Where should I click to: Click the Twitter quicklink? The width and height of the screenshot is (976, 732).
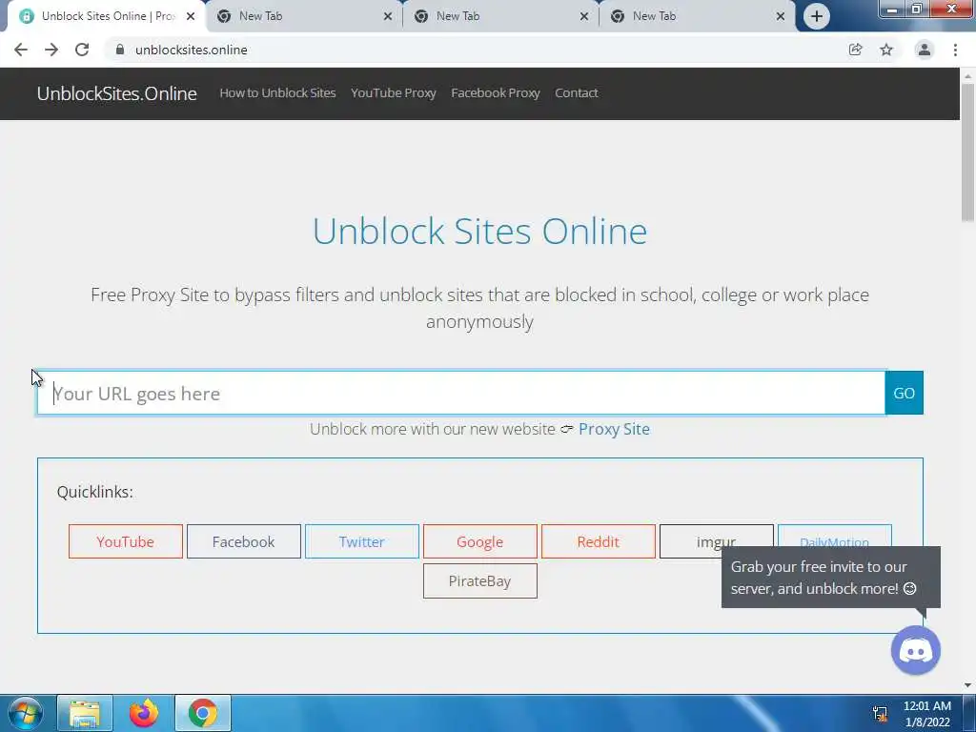pyautogui.click(x=362, y=541)
